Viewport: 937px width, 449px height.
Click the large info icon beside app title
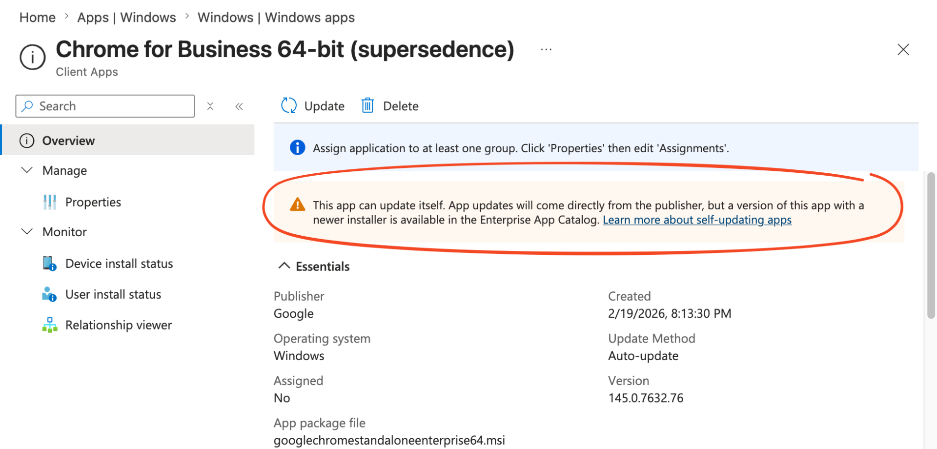tap(33, 57)
